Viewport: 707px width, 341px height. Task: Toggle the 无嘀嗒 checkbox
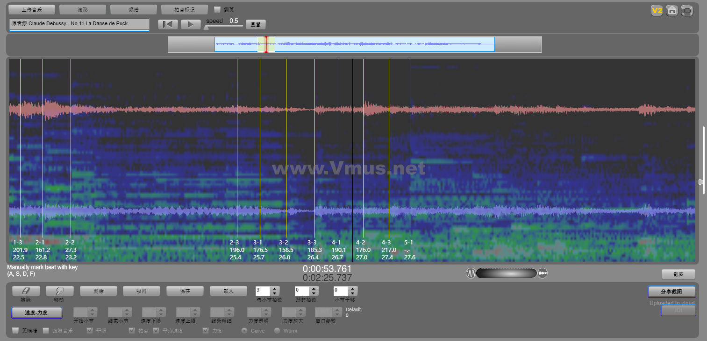[x=16, y=331]
